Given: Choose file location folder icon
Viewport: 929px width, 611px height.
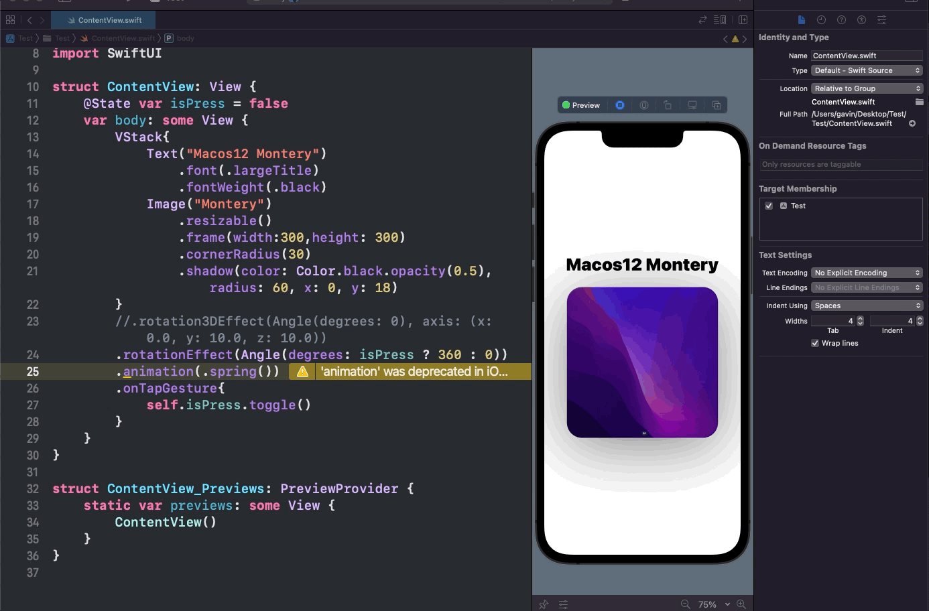Looking at the screenshot, I should (920, 102).
